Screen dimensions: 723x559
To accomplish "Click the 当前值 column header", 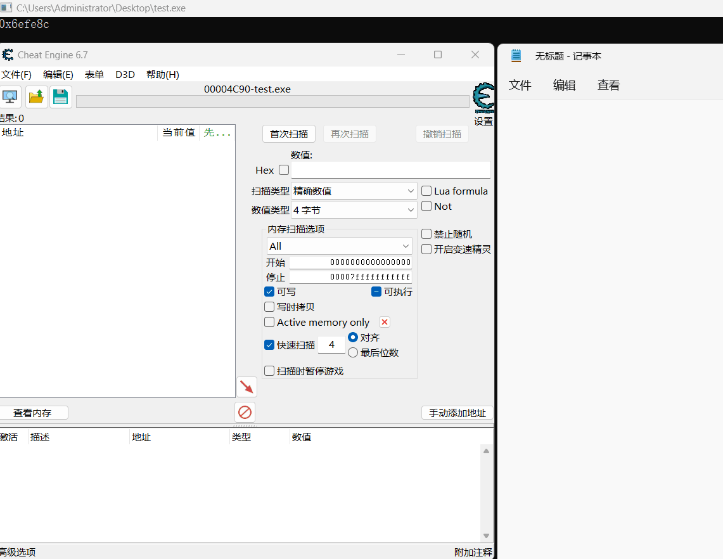I will 179,133.
